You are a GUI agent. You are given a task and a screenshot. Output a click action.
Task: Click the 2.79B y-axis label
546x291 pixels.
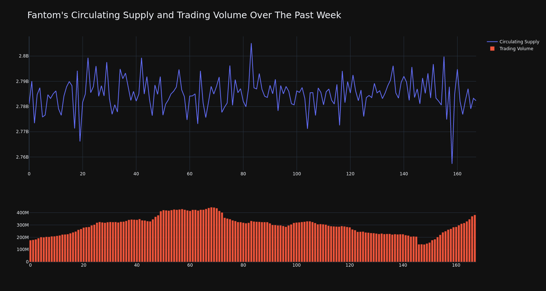tap(22, 81)
